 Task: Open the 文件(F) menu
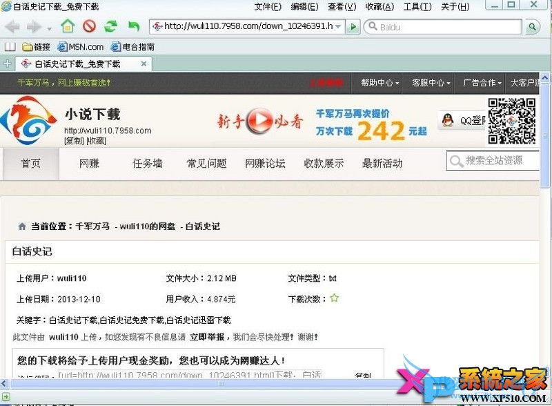(268, 7)
